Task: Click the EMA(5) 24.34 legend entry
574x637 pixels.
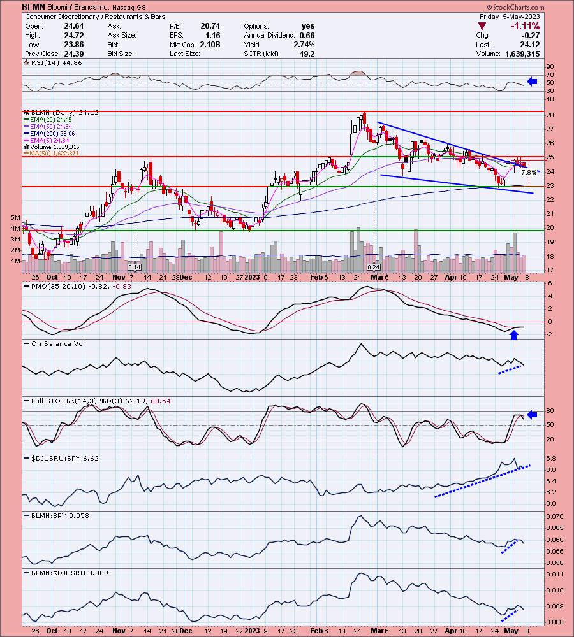Action: (x=47, y=140)
